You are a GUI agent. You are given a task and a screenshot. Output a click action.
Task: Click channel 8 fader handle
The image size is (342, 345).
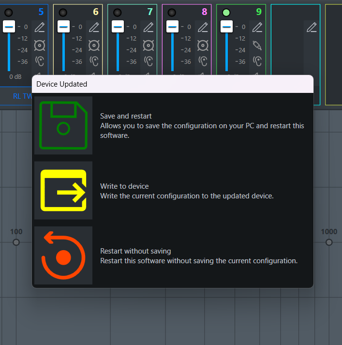172,27
